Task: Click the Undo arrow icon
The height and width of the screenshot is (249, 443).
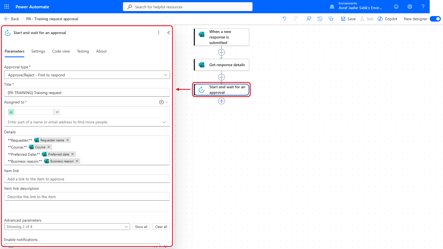Action: tap(284, 19)
